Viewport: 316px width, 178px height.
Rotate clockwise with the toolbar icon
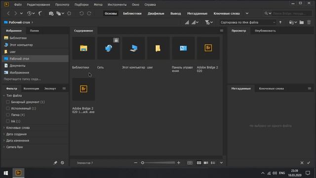[89, 13]
